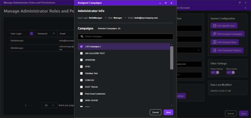Open View Dashboard Report button
This screenshot has height=118, width=251.
(x=227, y=50)
